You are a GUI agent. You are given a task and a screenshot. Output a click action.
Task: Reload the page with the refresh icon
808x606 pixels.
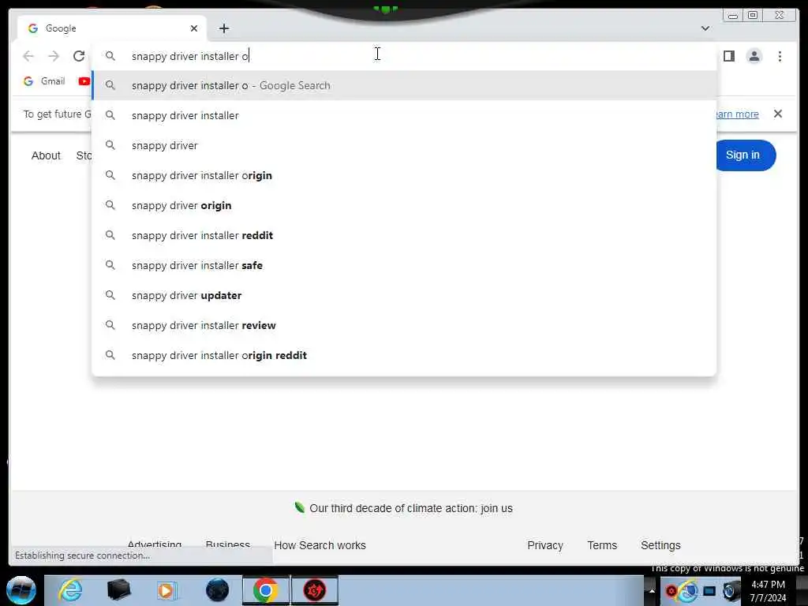click(78, 56)
